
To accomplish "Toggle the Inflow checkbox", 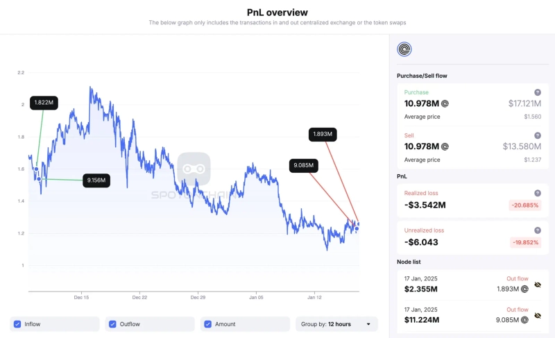I will tap(18, 324).
